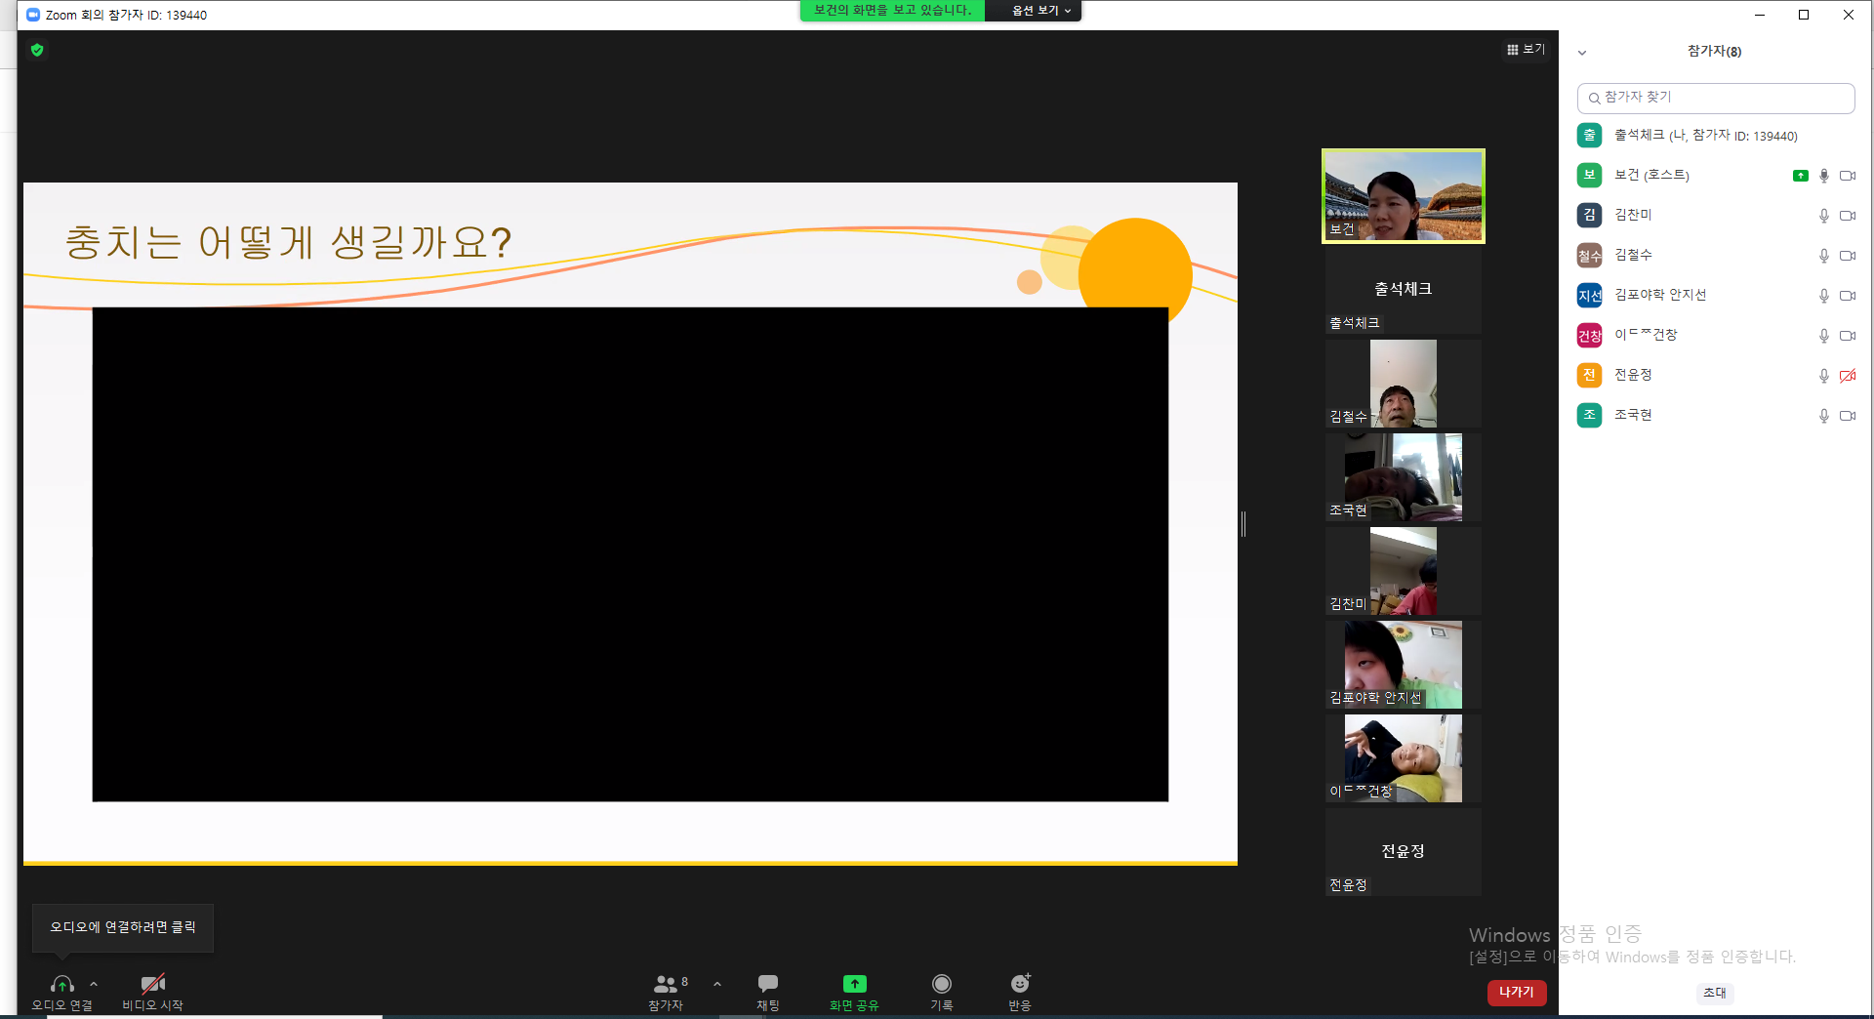This screenshot has width=1874, height=1019.
Task: Click the 참가자 찾기 search field
Action: (x=1716, y=98)
